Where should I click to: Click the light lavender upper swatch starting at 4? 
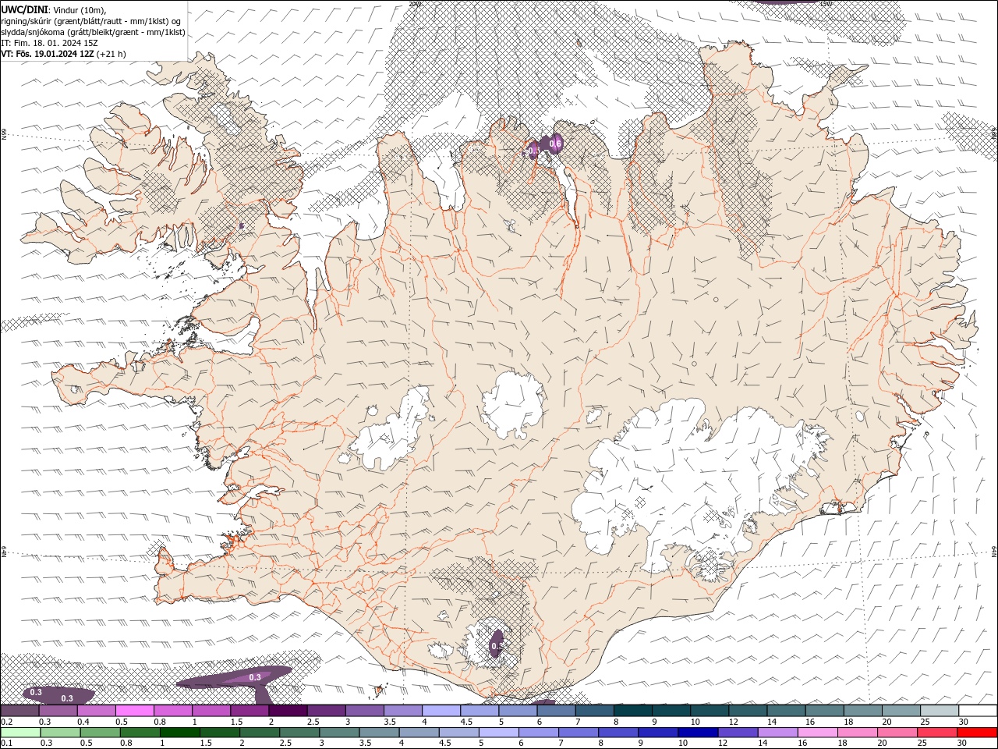click(x=441, y=711)
